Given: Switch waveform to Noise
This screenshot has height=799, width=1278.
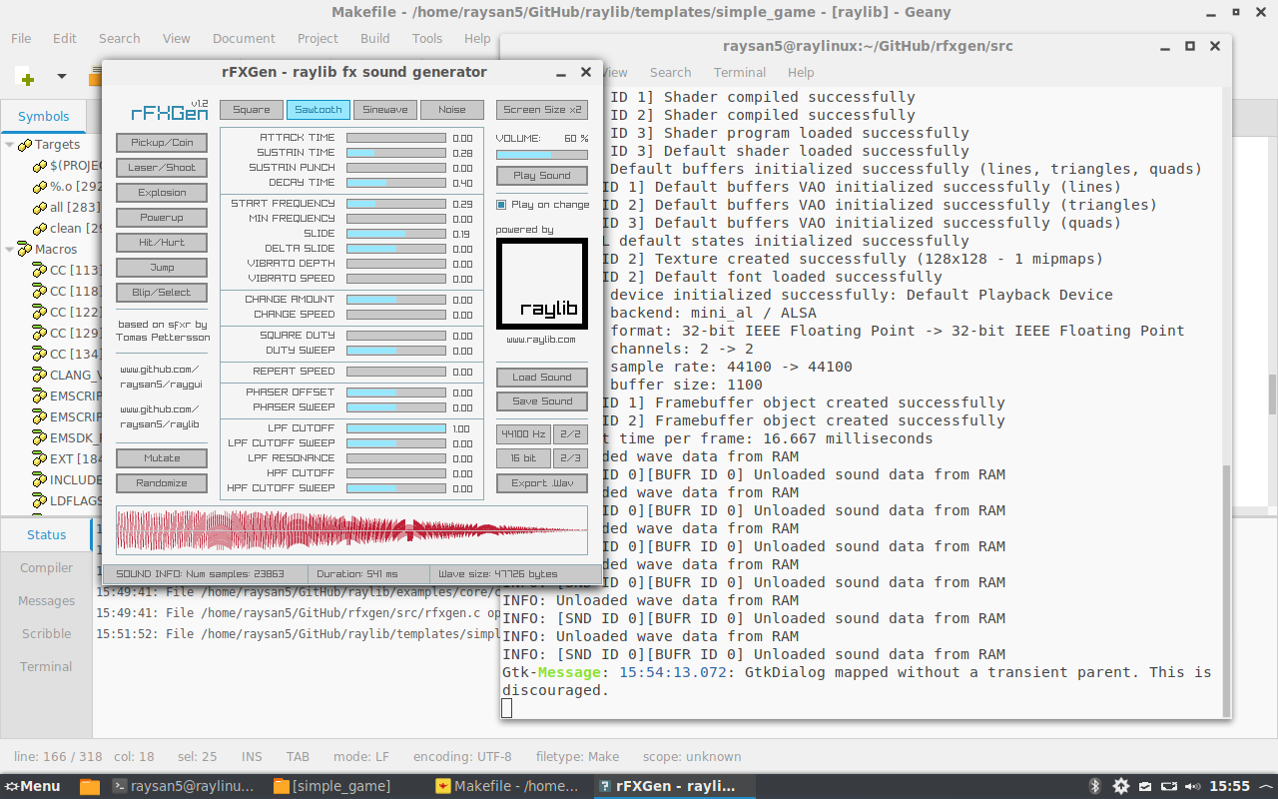Looking at the screenshot, I should 452,109.
